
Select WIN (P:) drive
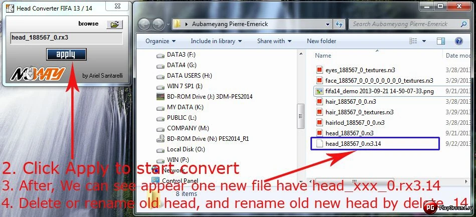tap(178, 160)
